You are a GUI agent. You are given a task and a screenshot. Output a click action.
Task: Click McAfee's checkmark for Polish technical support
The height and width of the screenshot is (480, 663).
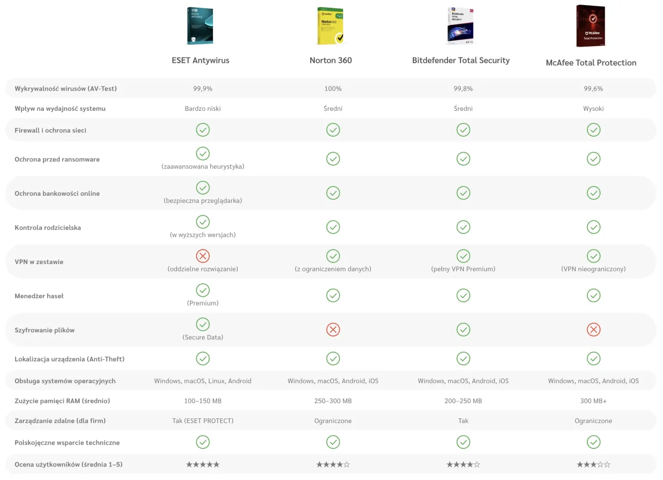(594, 442)
